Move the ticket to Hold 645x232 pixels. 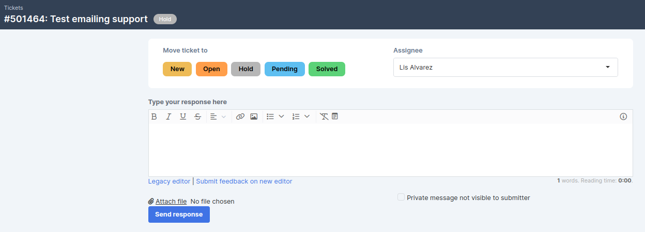246,69
